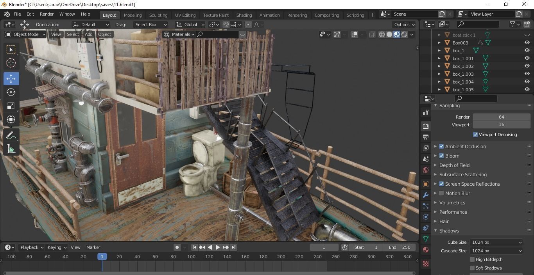This screenshot has height=275, width=534.
Task: Open the World properties tab
Action: click(426, 170)
